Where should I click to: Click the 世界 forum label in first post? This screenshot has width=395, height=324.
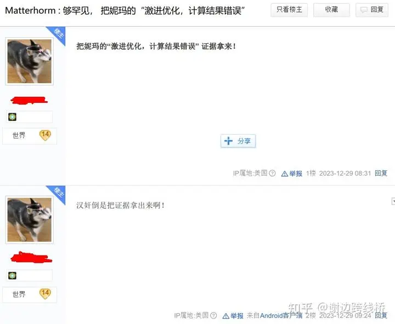[19, 136]
